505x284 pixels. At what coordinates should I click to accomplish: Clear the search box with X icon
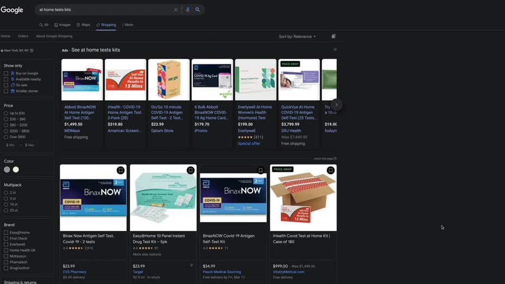click(176, 10)
